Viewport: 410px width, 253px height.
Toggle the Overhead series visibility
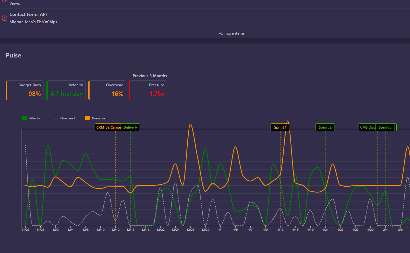coord(64,118)
